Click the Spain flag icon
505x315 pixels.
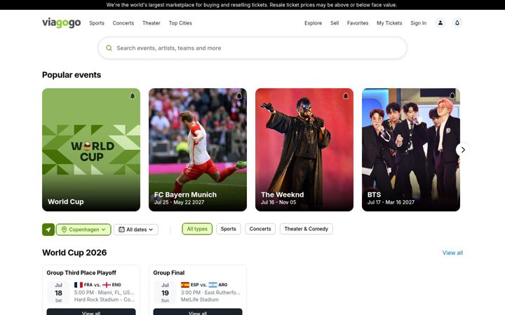(185, 285)
